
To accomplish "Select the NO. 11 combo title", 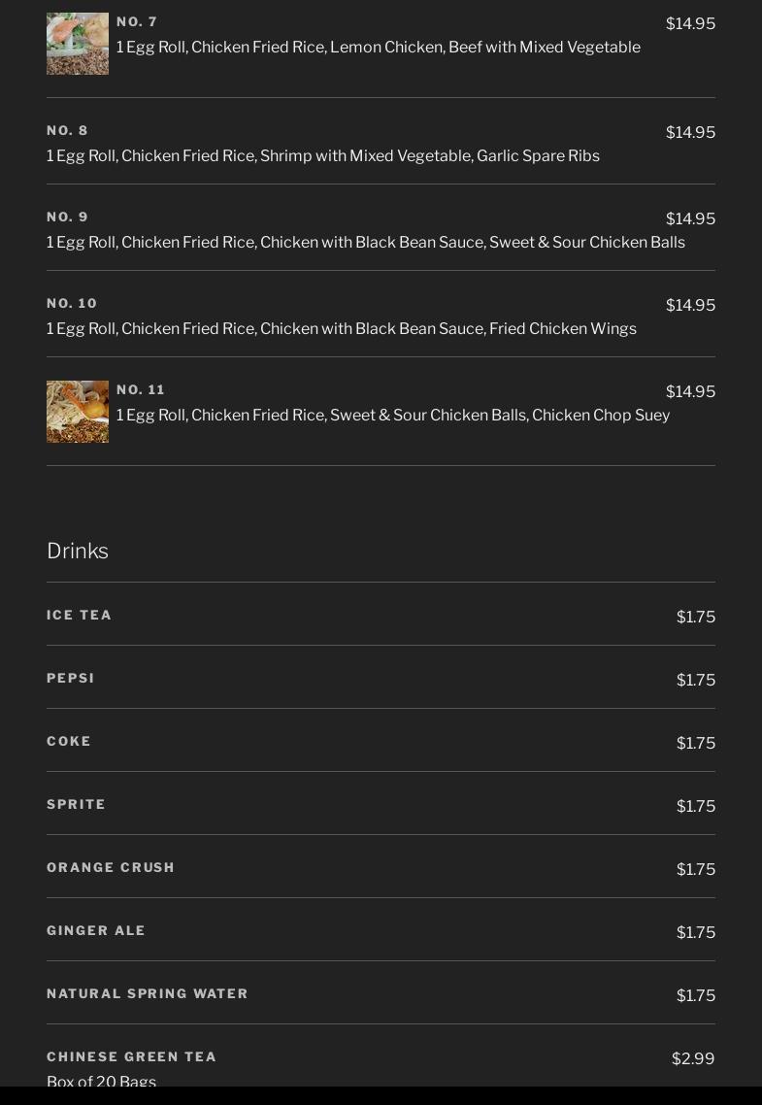I will 141,389.
